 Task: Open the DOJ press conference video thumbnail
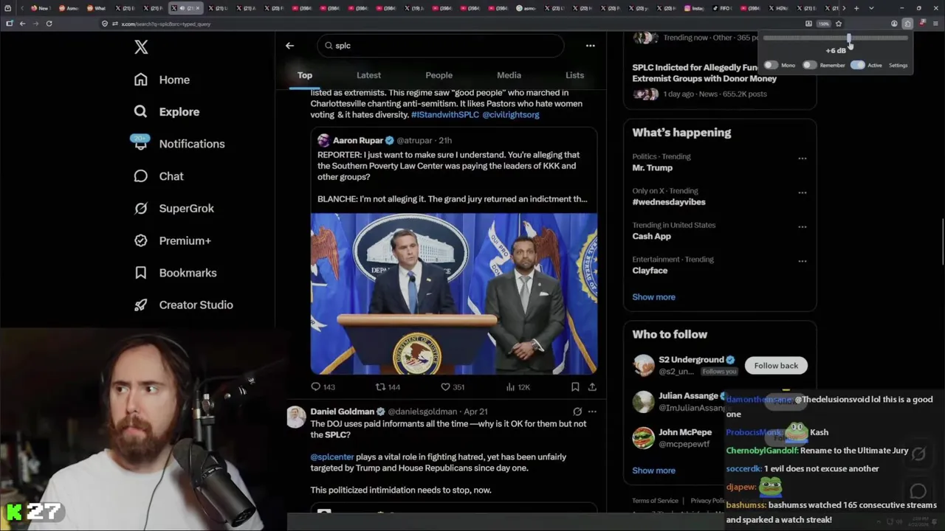(453, 294)
